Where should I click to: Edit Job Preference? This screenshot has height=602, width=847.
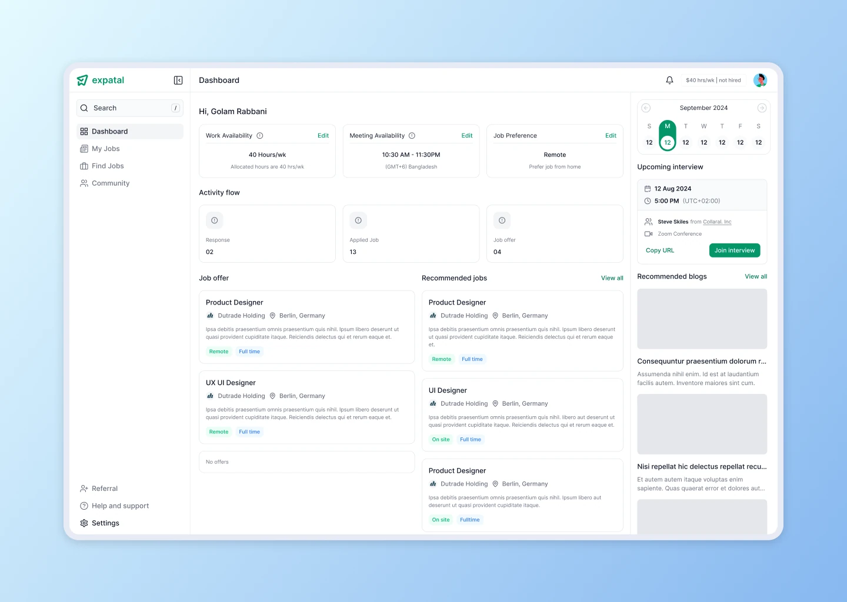611,136
